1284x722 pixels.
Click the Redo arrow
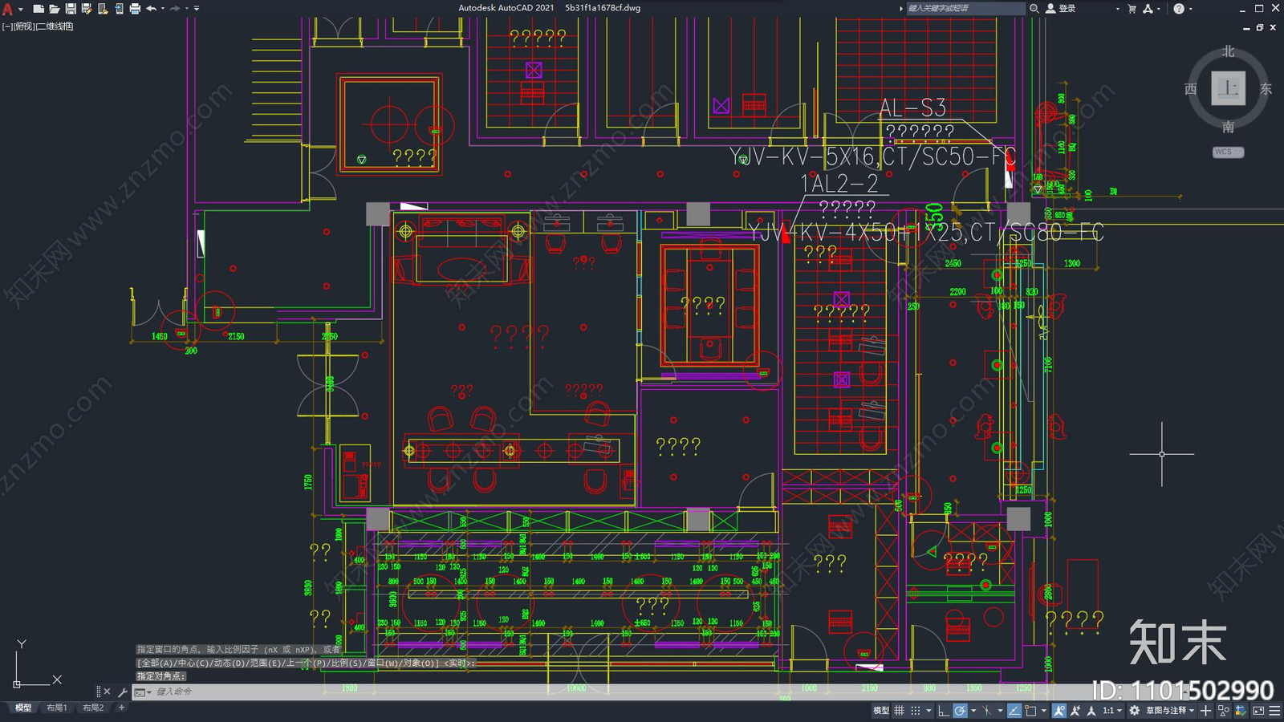175,9
